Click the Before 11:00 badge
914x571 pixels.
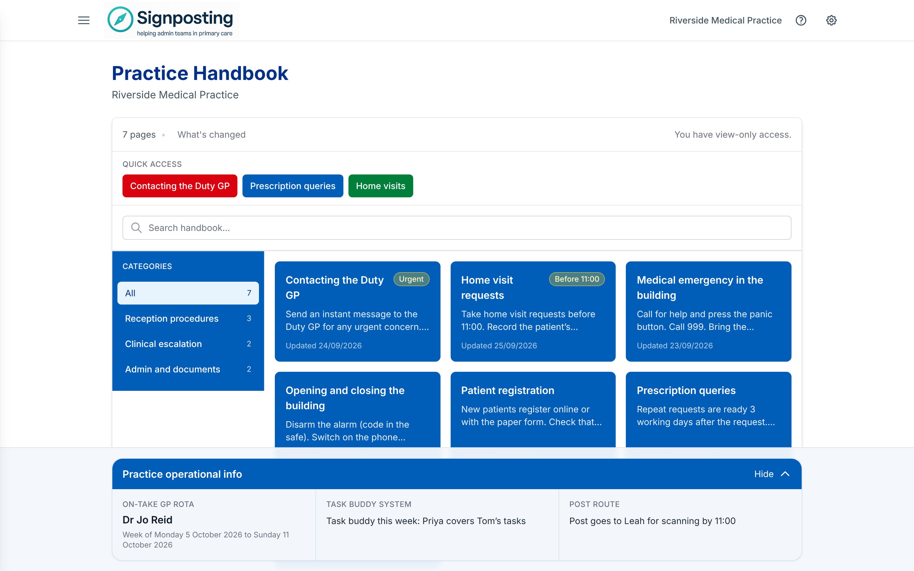[577, 279]
